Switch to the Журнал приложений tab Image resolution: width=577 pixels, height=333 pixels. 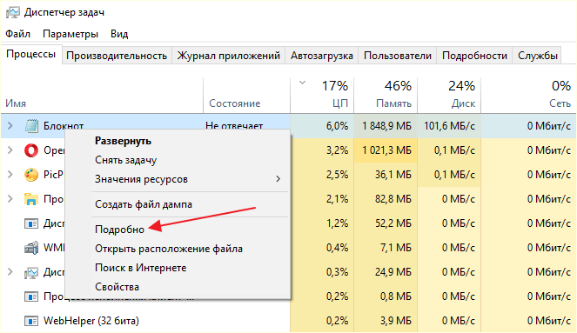click(229, 56)
